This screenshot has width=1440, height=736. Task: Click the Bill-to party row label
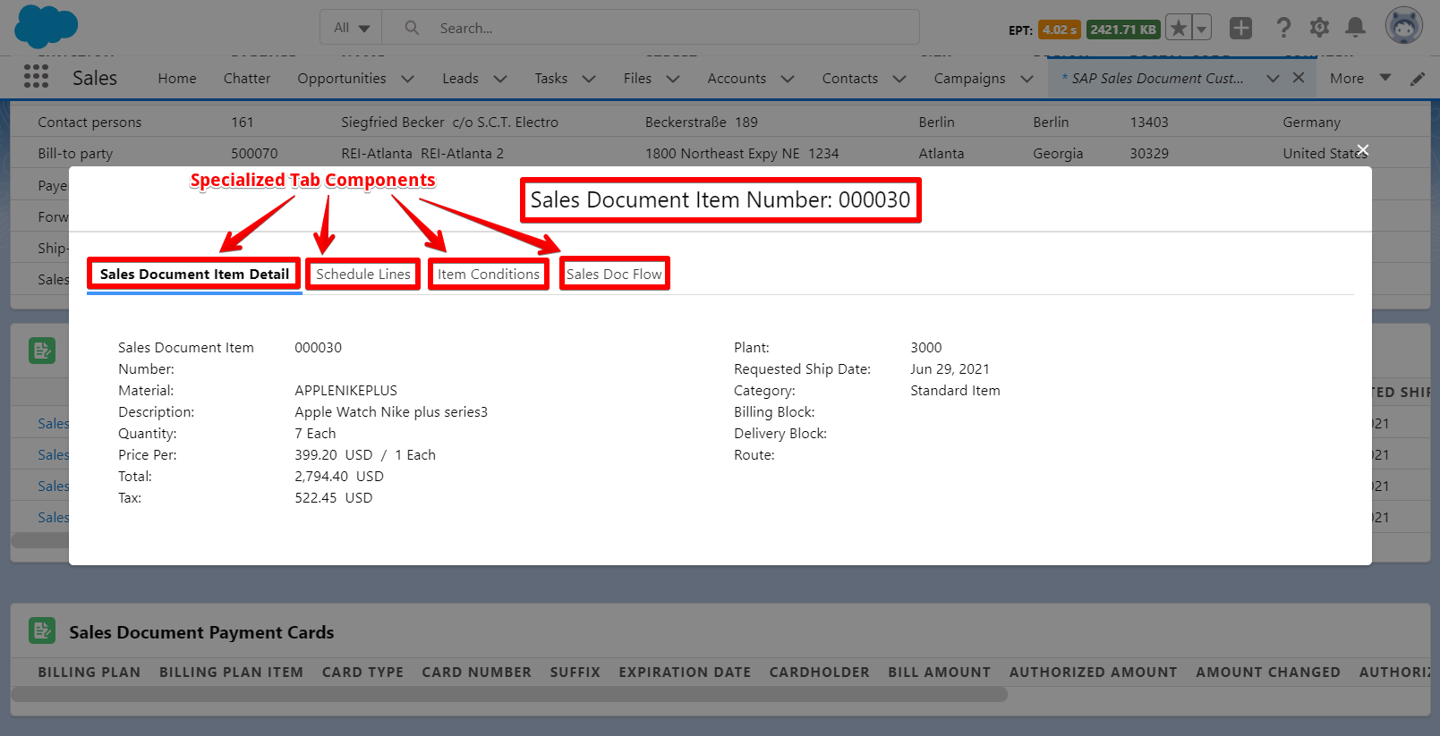click(75, 154)
